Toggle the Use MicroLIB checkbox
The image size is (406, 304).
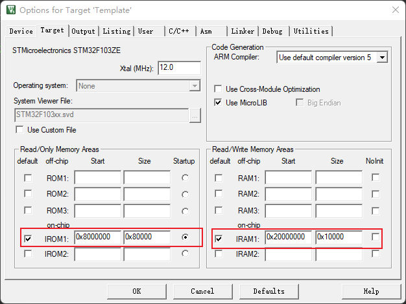(218, 103)
